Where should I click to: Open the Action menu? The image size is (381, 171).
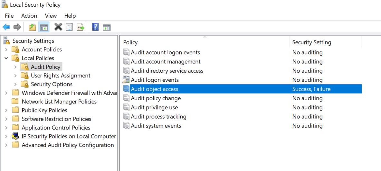[x=29, y=16]
